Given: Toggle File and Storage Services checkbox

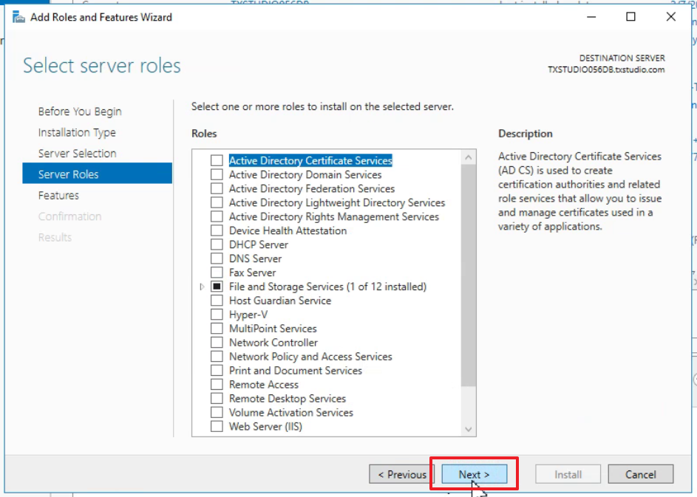Looking at the screenshot, I should point(217,287).
